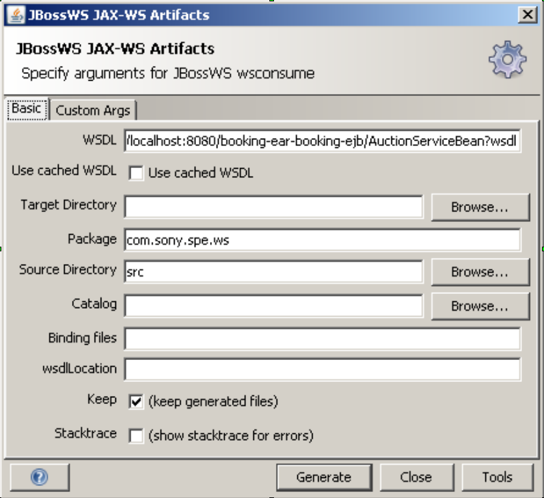Enable the show stacktrace for errors checkbox
The width and height of the screenshot is (544, 498).
(x=135, y=435)
